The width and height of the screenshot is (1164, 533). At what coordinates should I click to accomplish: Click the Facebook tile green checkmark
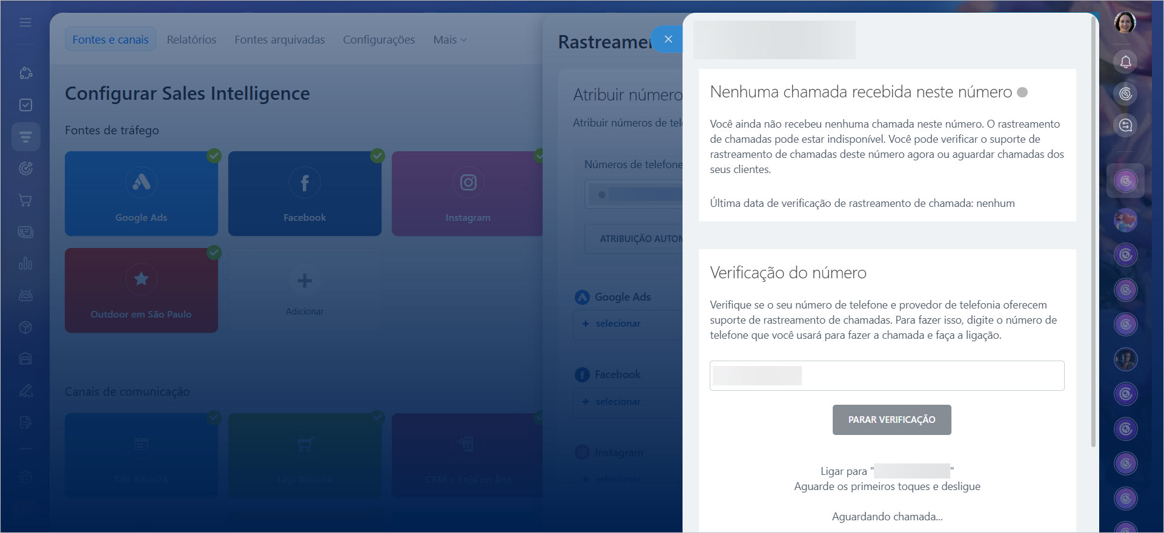pyautogui.click(x=377, y=155)
